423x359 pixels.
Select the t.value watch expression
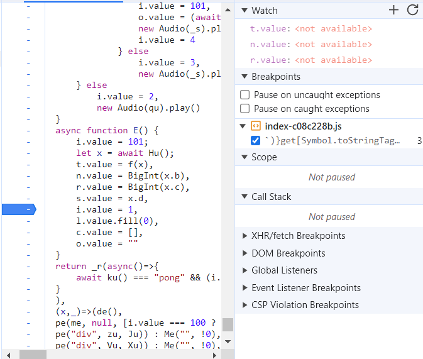pos(310,28)
